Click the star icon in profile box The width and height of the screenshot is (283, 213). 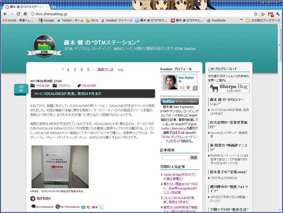pos(188,87)
